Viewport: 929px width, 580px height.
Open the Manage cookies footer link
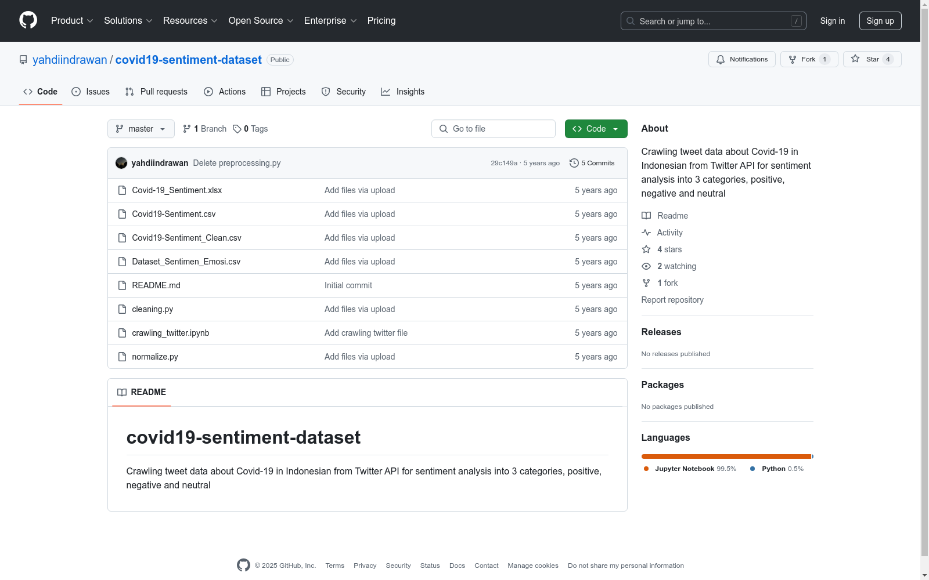click(533, 565)
